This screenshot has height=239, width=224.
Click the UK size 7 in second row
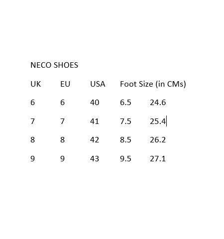[33, 121]
